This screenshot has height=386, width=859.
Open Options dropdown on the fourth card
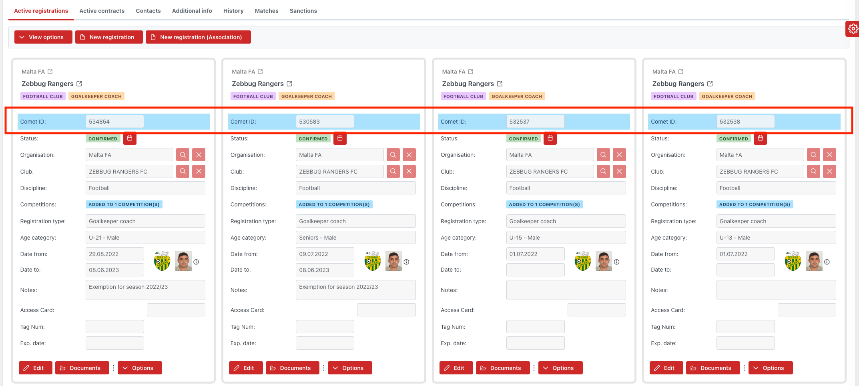(x=771, y=368)
